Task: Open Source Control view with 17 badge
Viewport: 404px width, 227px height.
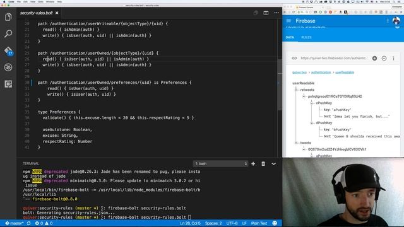Action: pyautogui.click(x=8, y=50)
